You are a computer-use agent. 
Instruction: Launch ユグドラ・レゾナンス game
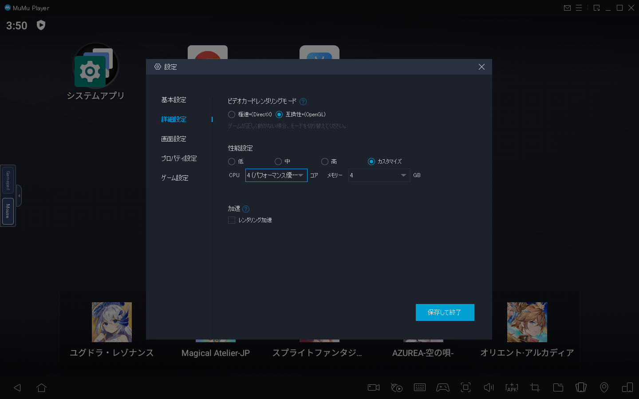pyautogui.click(x=112, y=322)
